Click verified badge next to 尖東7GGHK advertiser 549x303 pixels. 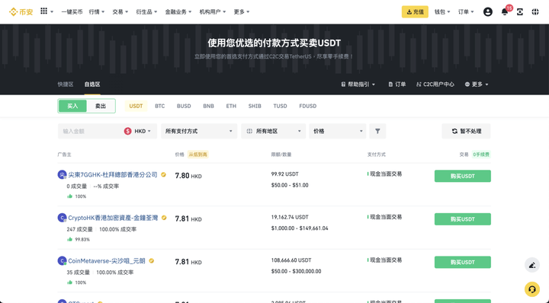(163, 175)
